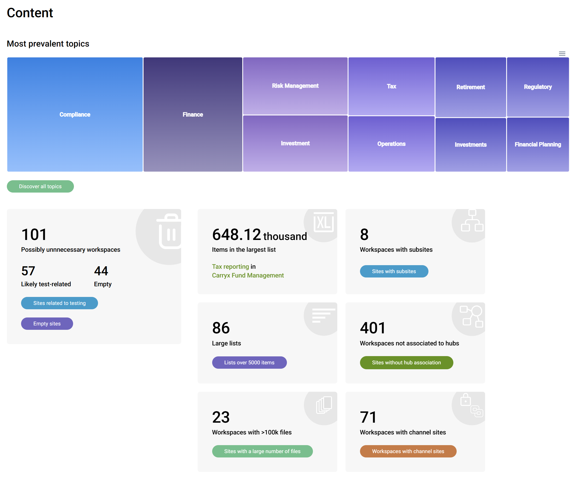Select the Compliance treemap tile

click(75, 115)
